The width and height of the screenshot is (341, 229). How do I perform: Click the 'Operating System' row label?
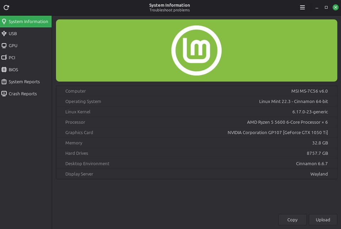[x=83, y=101]
